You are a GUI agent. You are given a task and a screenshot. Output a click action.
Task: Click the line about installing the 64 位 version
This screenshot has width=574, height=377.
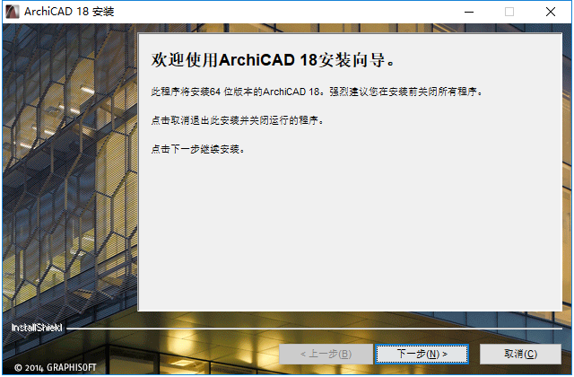click(x=317, y=92)
